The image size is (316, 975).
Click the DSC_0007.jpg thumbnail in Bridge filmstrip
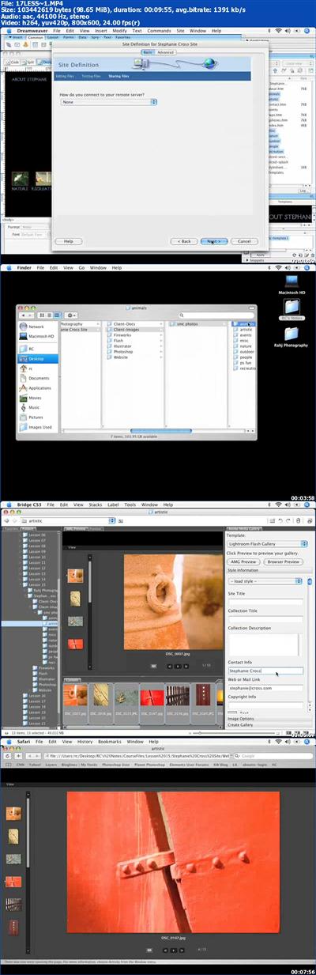(x=77, y=699)
